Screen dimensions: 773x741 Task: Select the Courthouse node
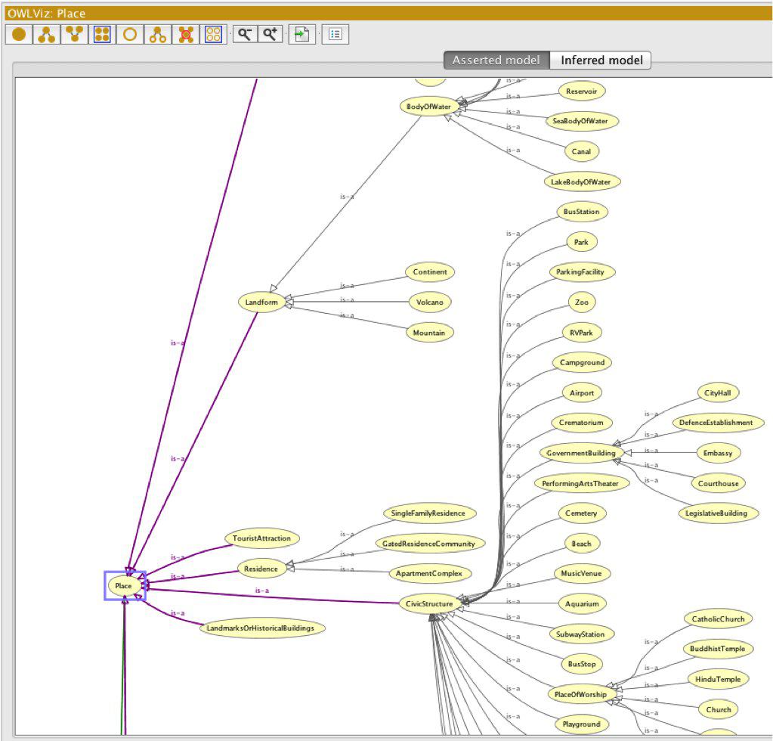[719, 483]
